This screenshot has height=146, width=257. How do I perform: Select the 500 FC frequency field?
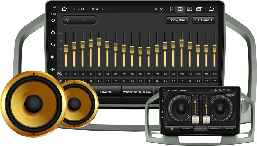[x=140, y=74]
